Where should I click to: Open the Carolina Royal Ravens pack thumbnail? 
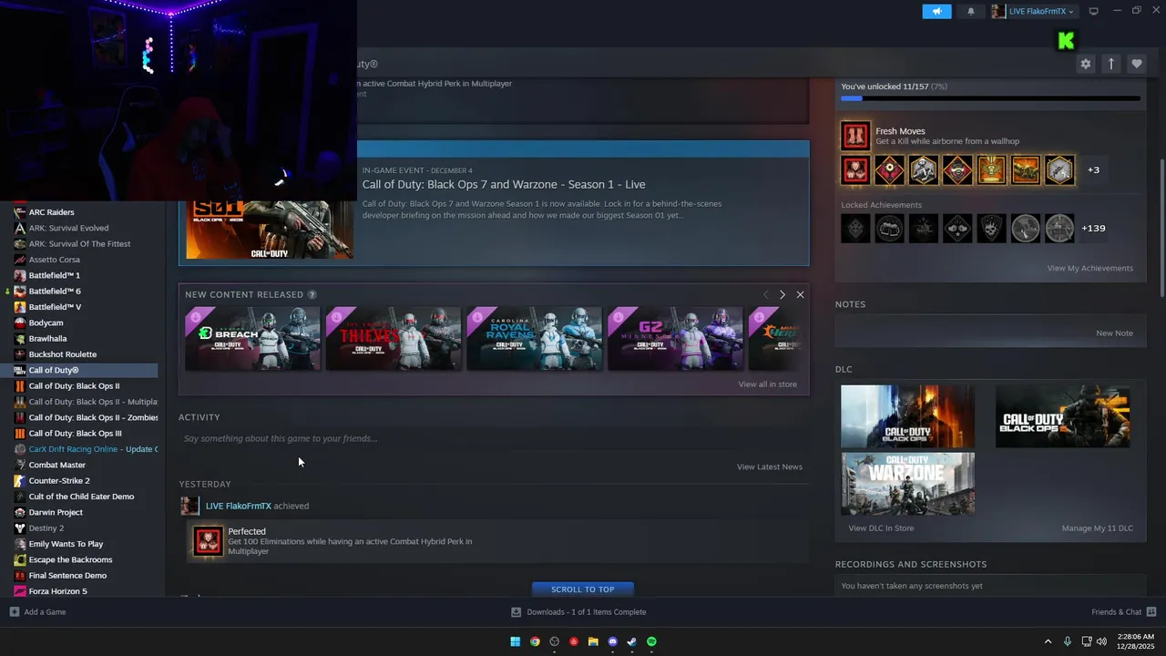(x=535, y=338)
